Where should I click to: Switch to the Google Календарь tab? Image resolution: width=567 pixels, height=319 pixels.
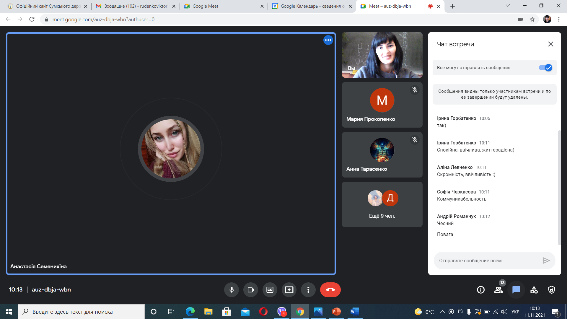(312, 6)
